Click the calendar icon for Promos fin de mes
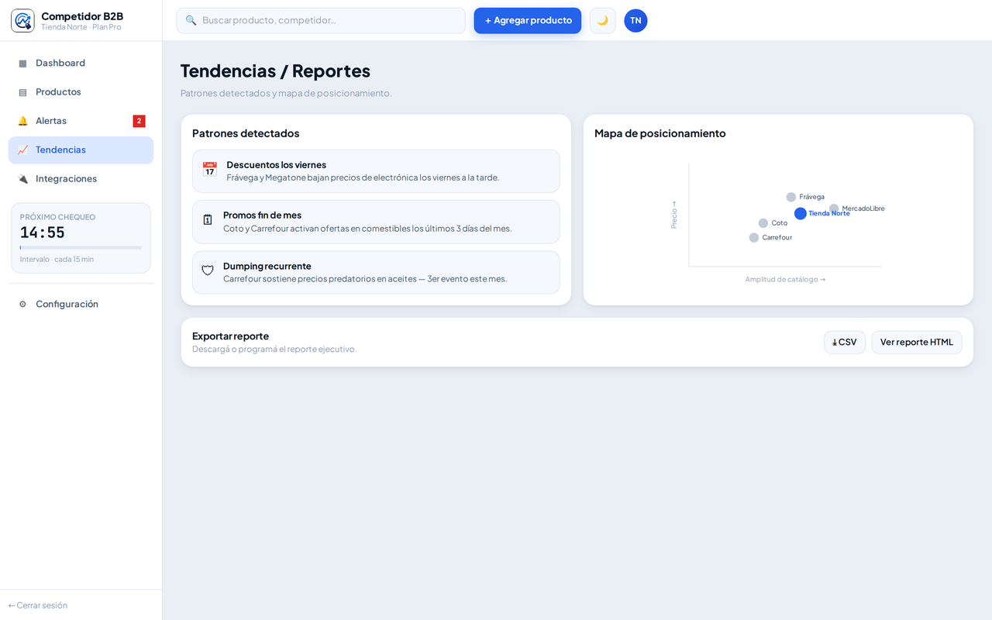The width and height of the screenshot is (992, 620). tap(208, 220)
